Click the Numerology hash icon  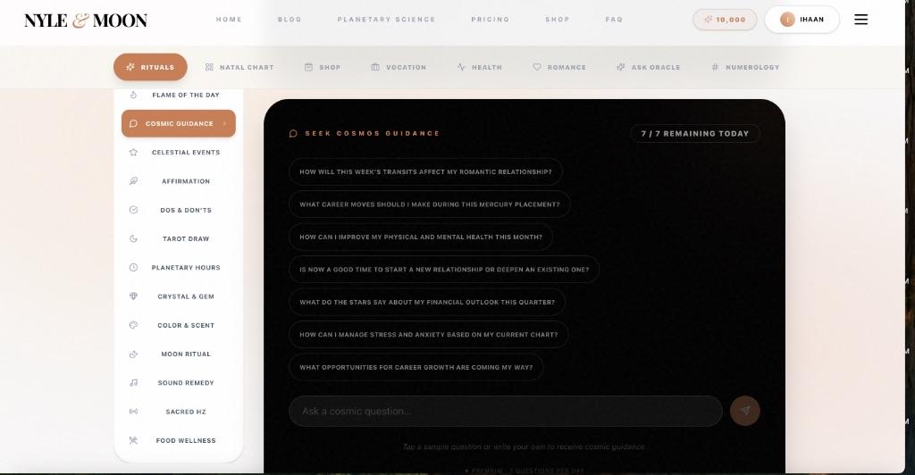(715, 67)
